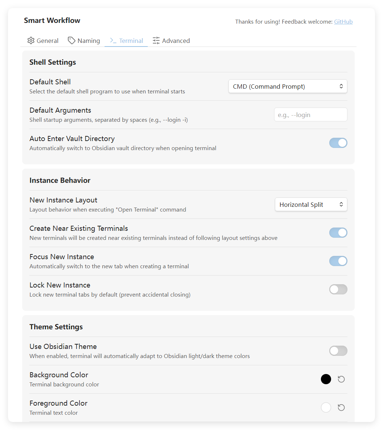383x430 pixels.
Task: Expand the New Instance Layout dropdown
Action: coord(311,205)
